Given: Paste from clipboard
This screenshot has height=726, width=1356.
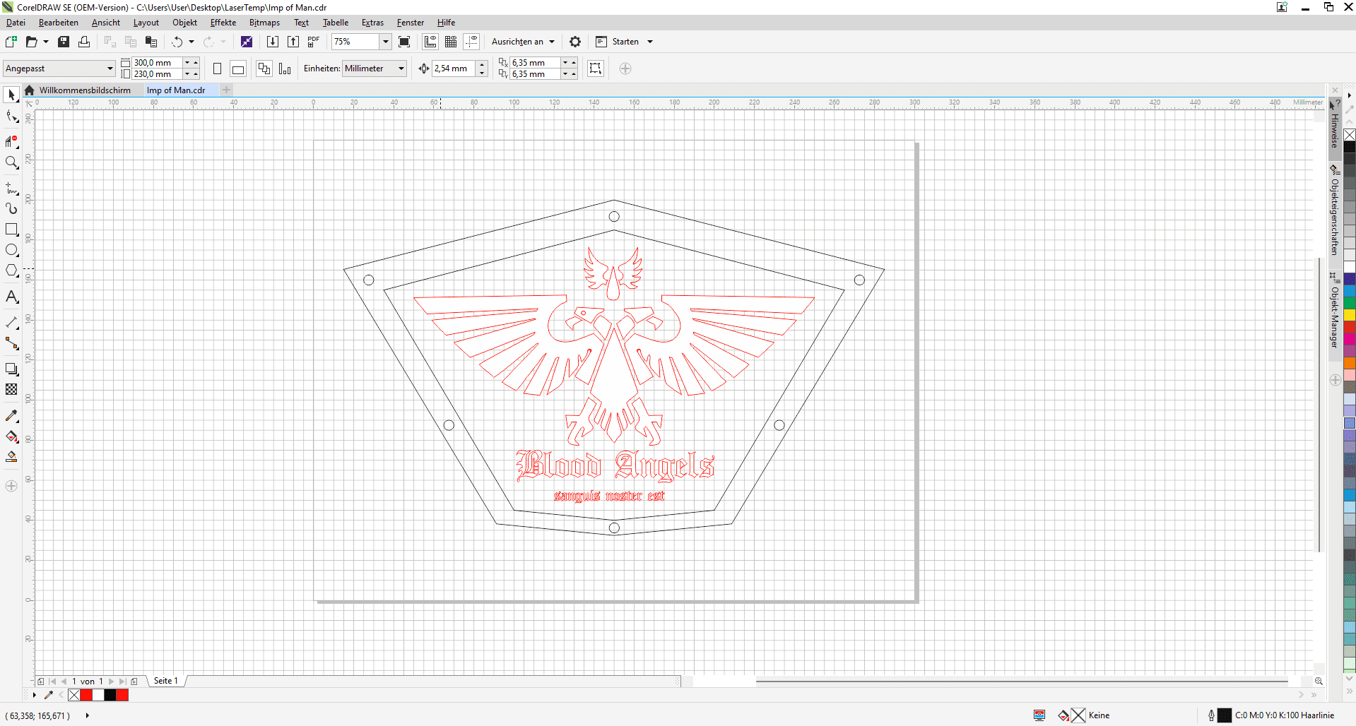Looking at the screenshot, I should coord(151,42).
